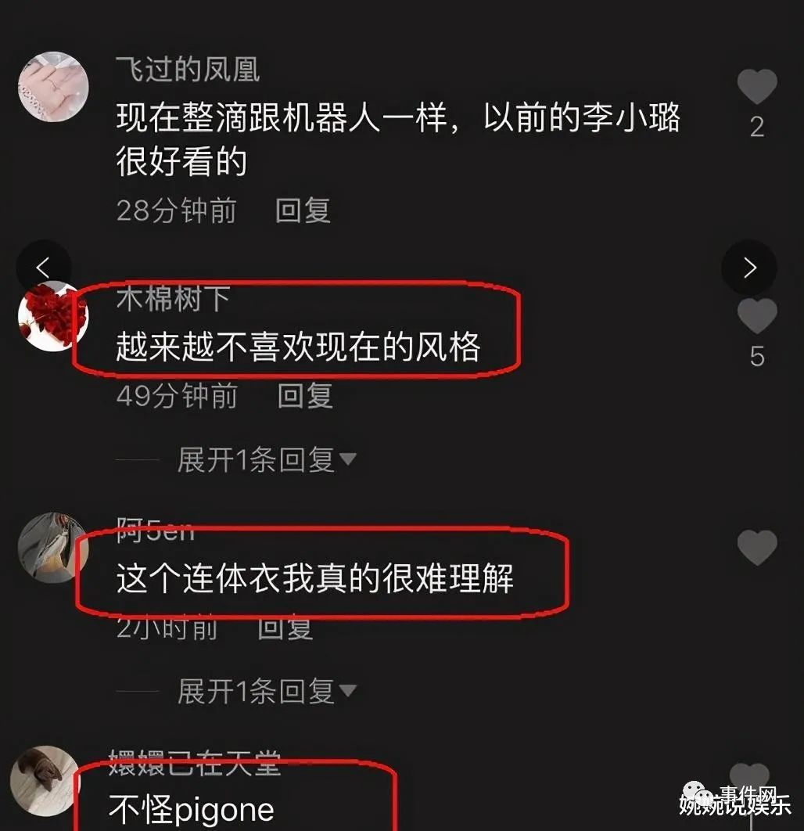This screenshot has width=804, height=831.
Task: Reply to the 2小时前 comment
Action: click(x=285, y=628)
